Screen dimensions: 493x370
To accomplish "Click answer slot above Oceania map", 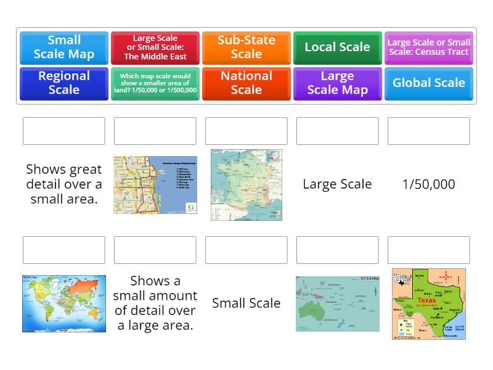I will point(337,250).
